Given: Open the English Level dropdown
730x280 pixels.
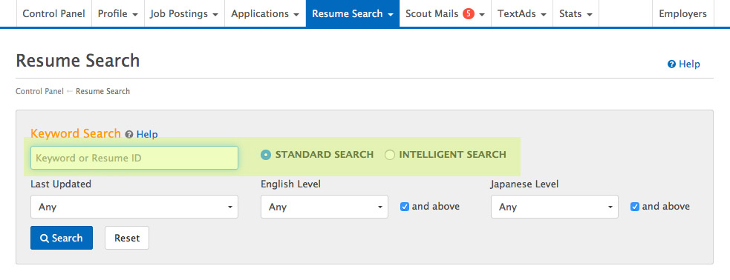Looking at the screenshot, I should (x=324, y=207).
